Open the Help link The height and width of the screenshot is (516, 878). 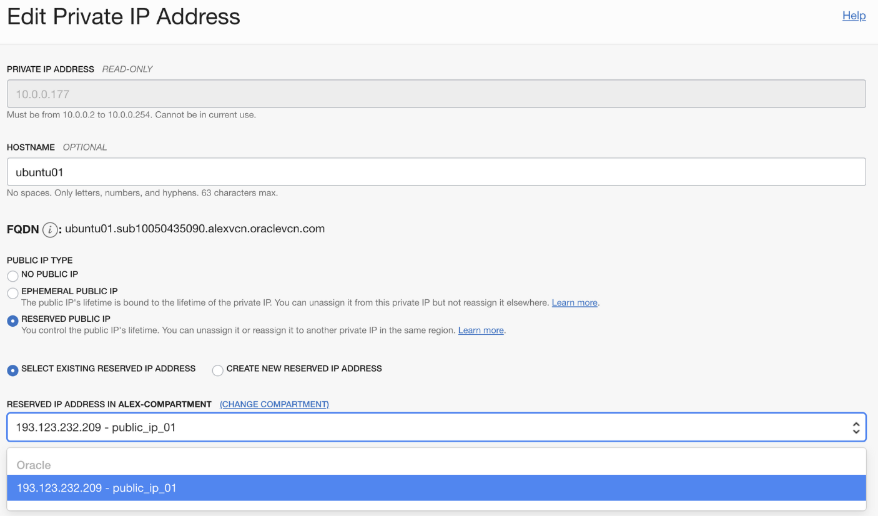tap(854, 16)
